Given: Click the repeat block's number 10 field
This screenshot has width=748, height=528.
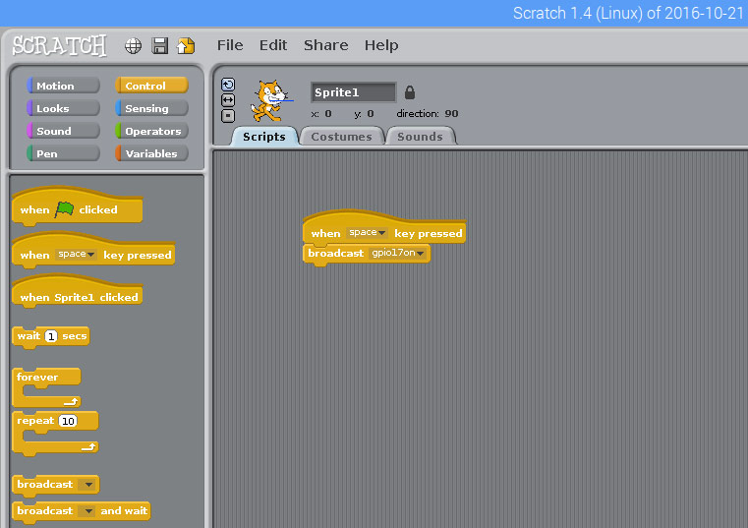Looking at the screenshot, I should pyautogui.click(x=68, y=421).
